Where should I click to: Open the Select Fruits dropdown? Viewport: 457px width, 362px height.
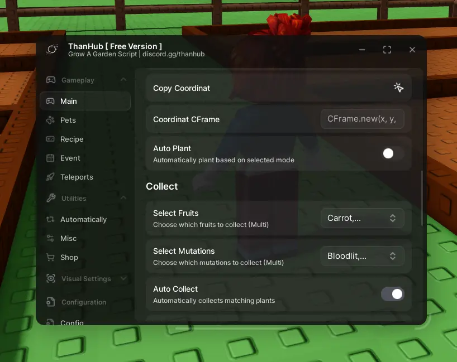(362, 218)
